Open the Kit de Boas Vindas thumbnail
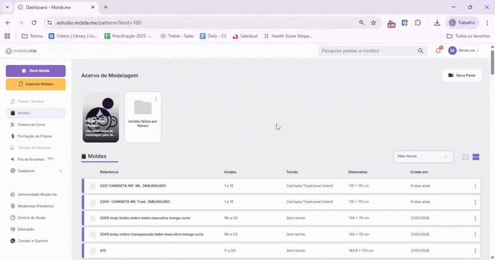Image resolution: width=495 pixels, height=260 pixels. 101,117
